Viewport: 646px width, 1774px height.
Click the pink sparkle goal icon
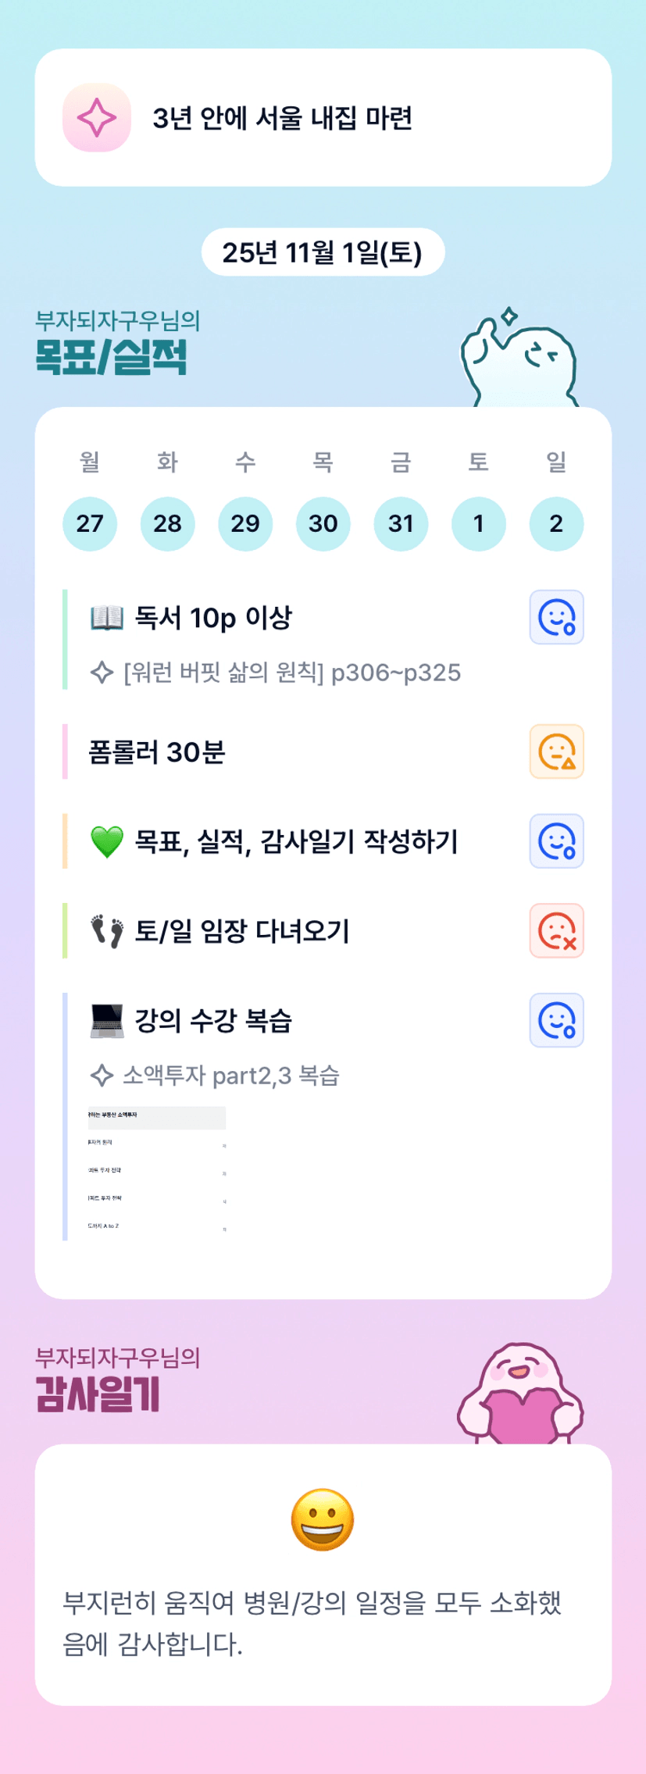(x=97, y=118)
